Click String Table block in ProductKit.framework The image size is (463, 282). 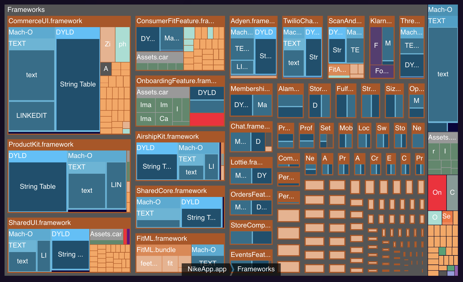pos(38,186)
